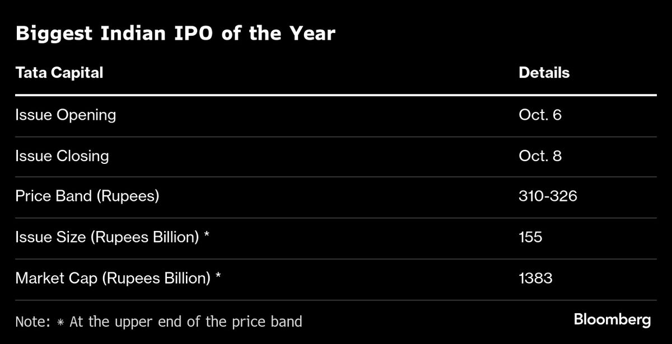Click the asterisk next to Market Cap
672x344 pixels.
[x=218, y=277]
